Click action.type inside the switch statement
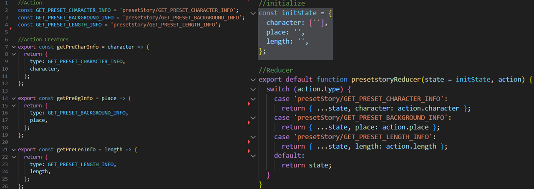 pyautogui.click(x=320, y=89)
